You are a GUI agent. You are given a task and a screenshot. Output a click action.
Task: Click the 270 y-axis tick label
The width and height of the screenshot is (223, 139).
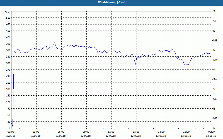pos(8,70)
